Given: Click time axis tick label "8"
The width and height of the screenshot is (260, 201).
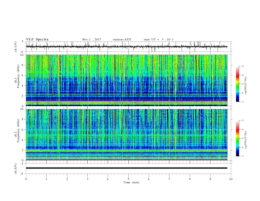Looking at the screenshot, I should click(190, 179).
